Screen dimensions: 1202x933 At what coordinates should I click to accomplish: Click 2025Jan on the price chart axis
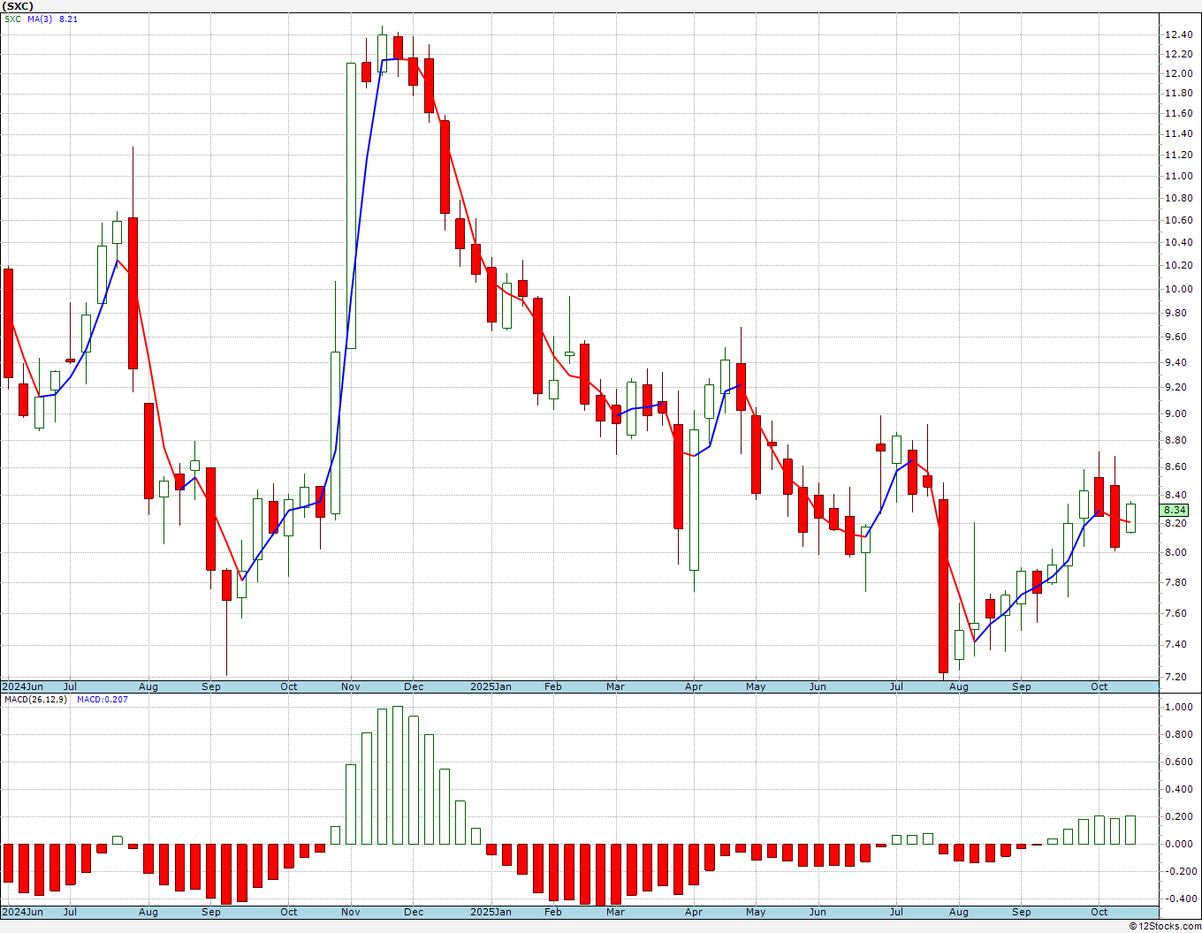[491, 686]
